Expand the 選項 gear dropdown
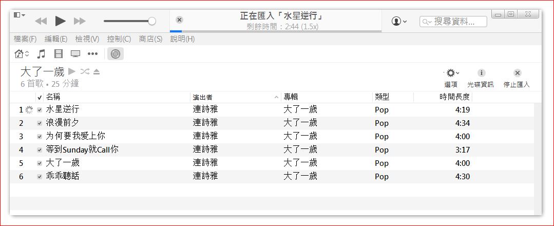Screen dimensions: 554x226 coord(451,73)
